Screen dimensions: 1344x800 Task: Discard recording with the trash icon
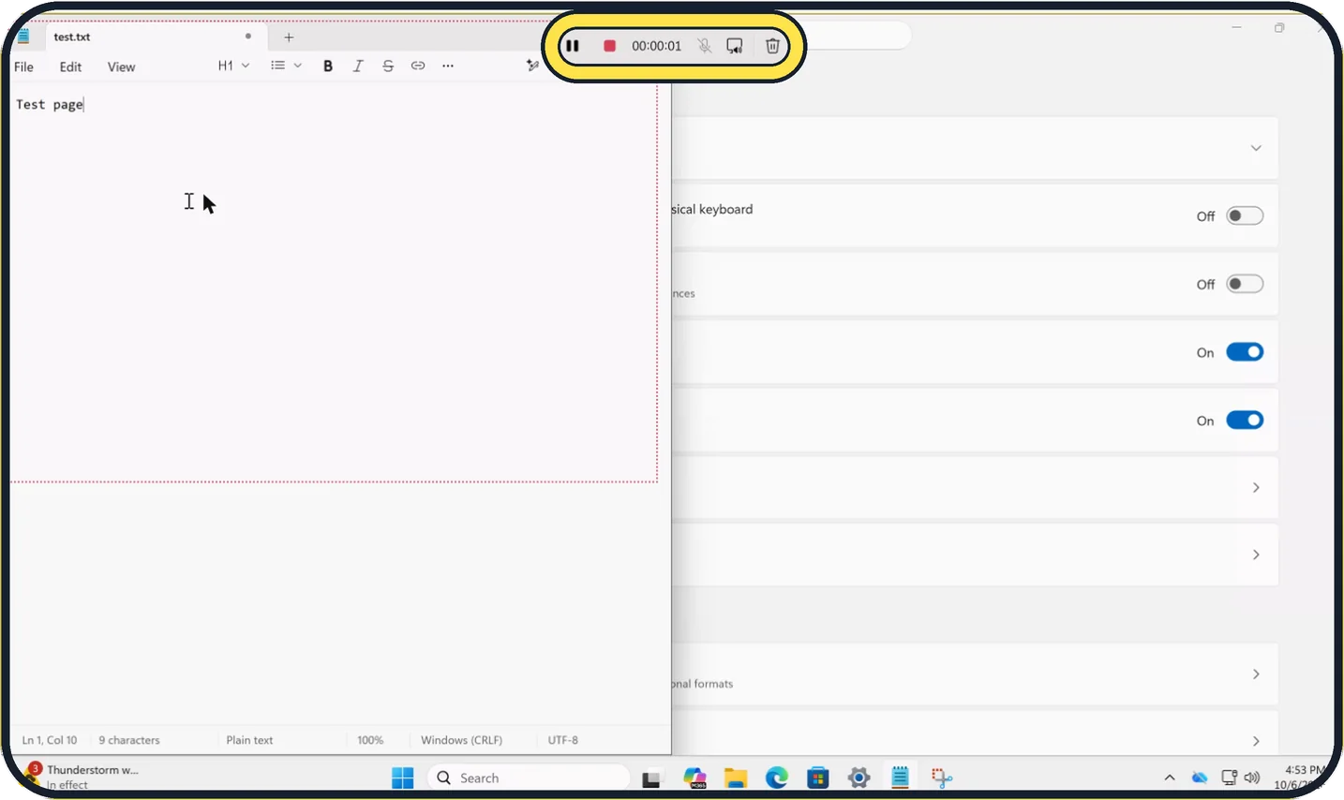point(772,46)
